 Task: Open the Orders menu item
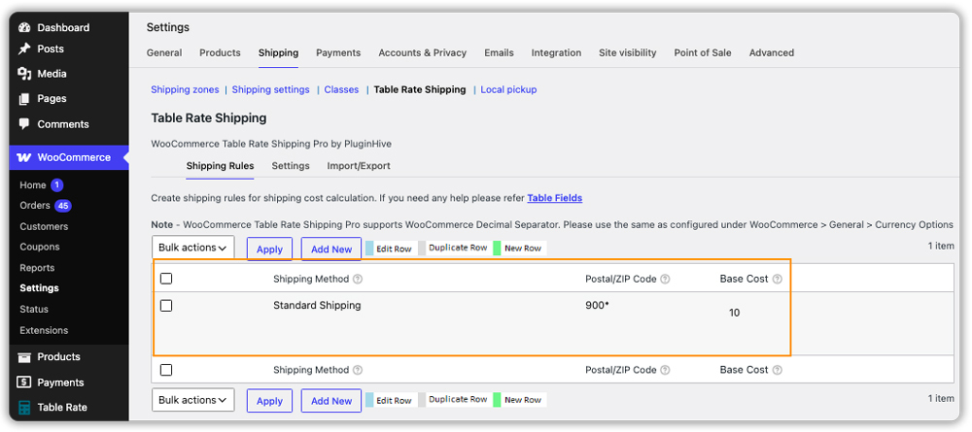[x=35, y=206]
